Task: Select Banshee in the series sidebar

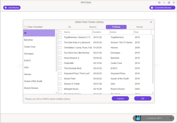Action: [39, 40]
